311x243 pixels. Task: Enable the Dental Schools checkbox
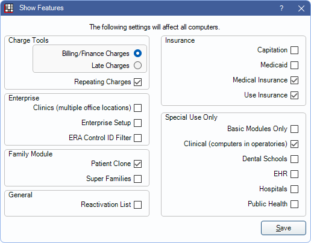[294, 159]
